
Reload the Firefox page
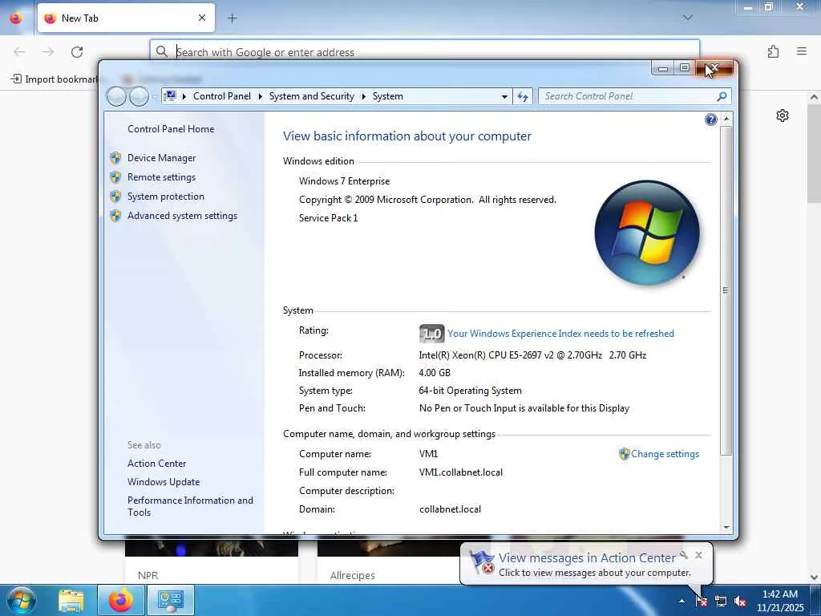[x=77, y=52]
